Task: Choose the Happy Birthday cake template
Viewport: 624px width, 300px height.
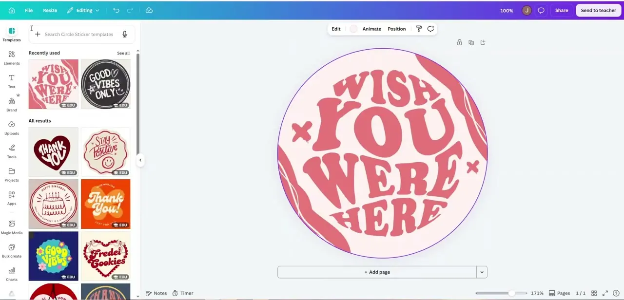Action: pos(53,204)
